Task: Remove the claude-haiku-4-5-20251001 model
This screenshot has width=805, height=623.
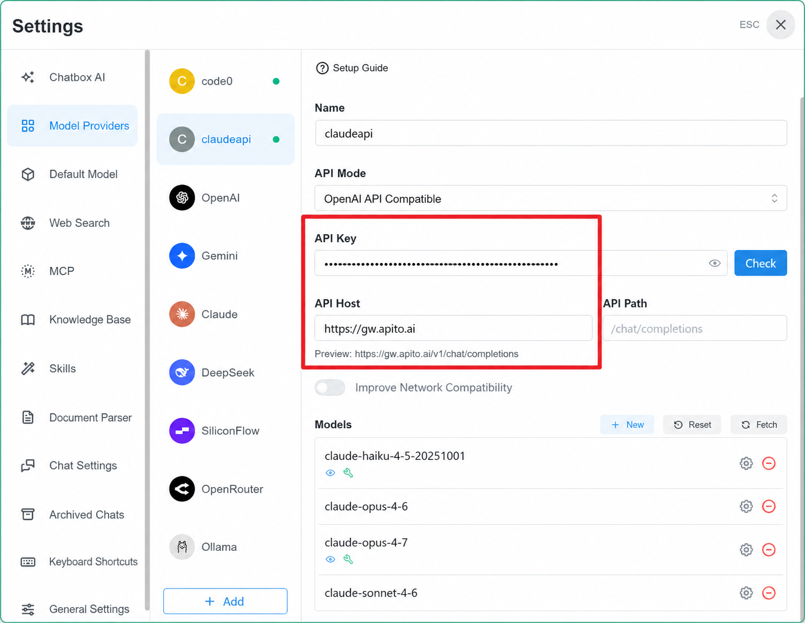Action: (769, 463)
